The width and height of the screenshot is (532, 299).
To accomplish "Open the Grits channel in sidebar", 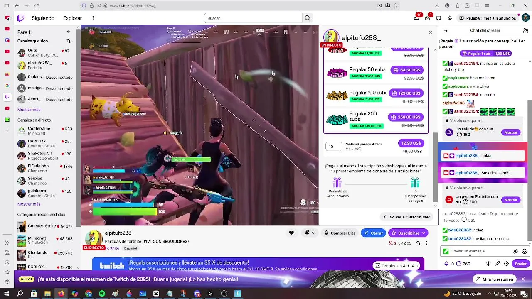I will (x=45, y=53).
